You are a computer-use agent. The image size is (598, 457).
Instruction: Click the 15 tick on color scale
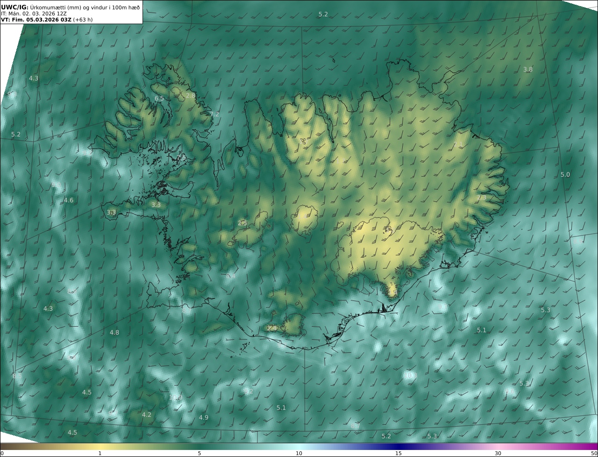[399, 453]
